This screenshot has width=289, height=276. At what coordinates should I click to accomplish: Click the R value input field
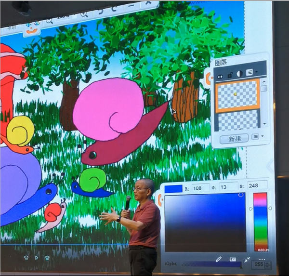click(x=200, y=187)
